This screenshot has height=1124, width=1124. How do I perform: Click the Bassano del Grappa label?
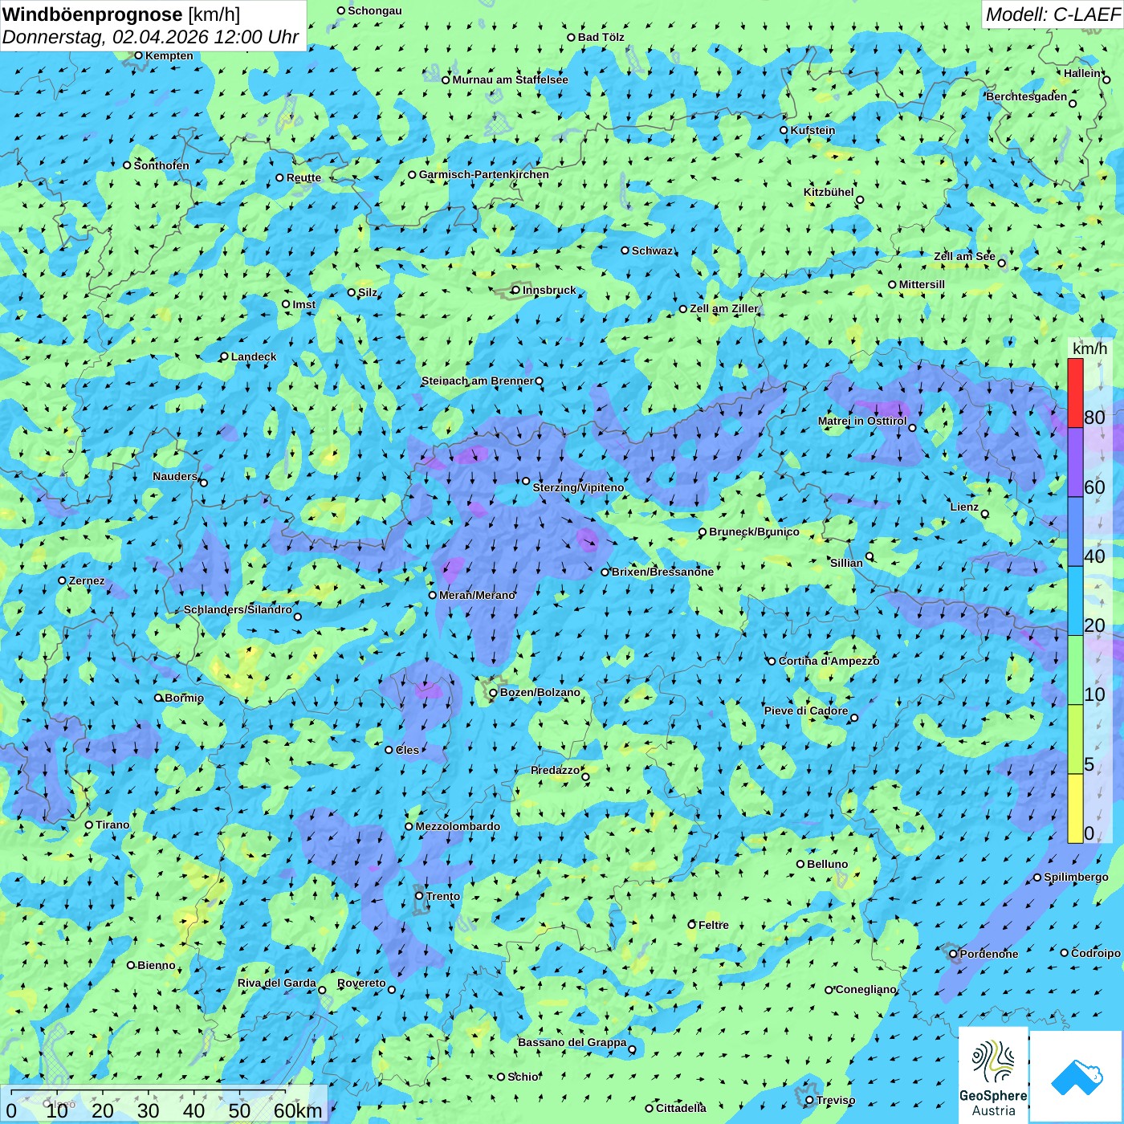[x=572, y=1042]
